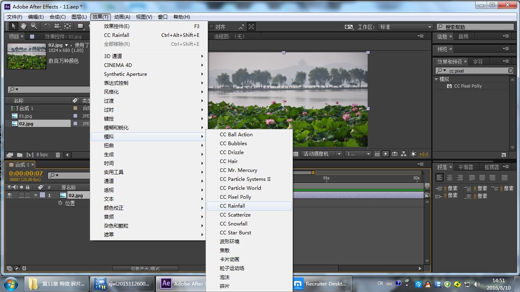Expand or collapse In/Out/Duration pane
The image size is (520, 292).
pyautogui.click(x=24, y=268)
